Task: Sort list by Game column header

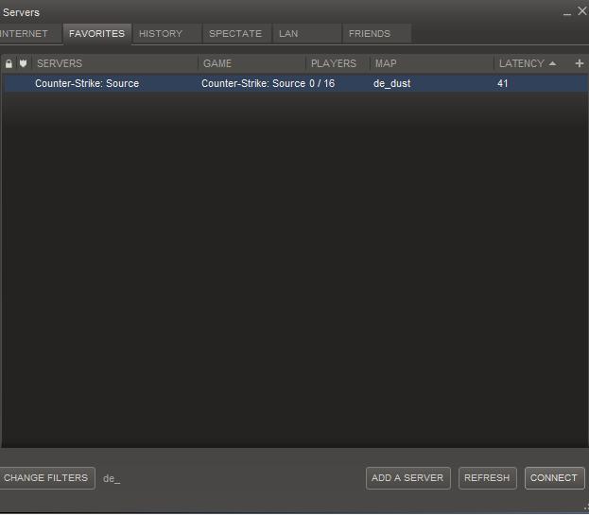Action: click(x=252, y=63)
